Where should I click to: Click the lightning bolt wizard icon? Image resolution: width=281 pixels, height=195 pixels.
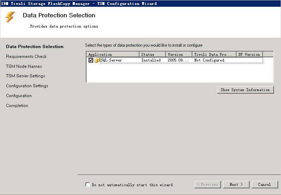coord(10,17)
